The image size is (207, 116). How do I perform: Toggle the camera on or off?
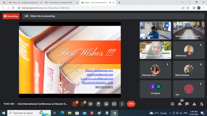point(83,104)
